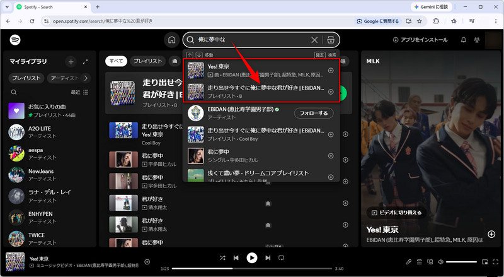Open ENHYPEN artist in library
The height and width of the screenshot is (277, 504).
tap(50, 218)
